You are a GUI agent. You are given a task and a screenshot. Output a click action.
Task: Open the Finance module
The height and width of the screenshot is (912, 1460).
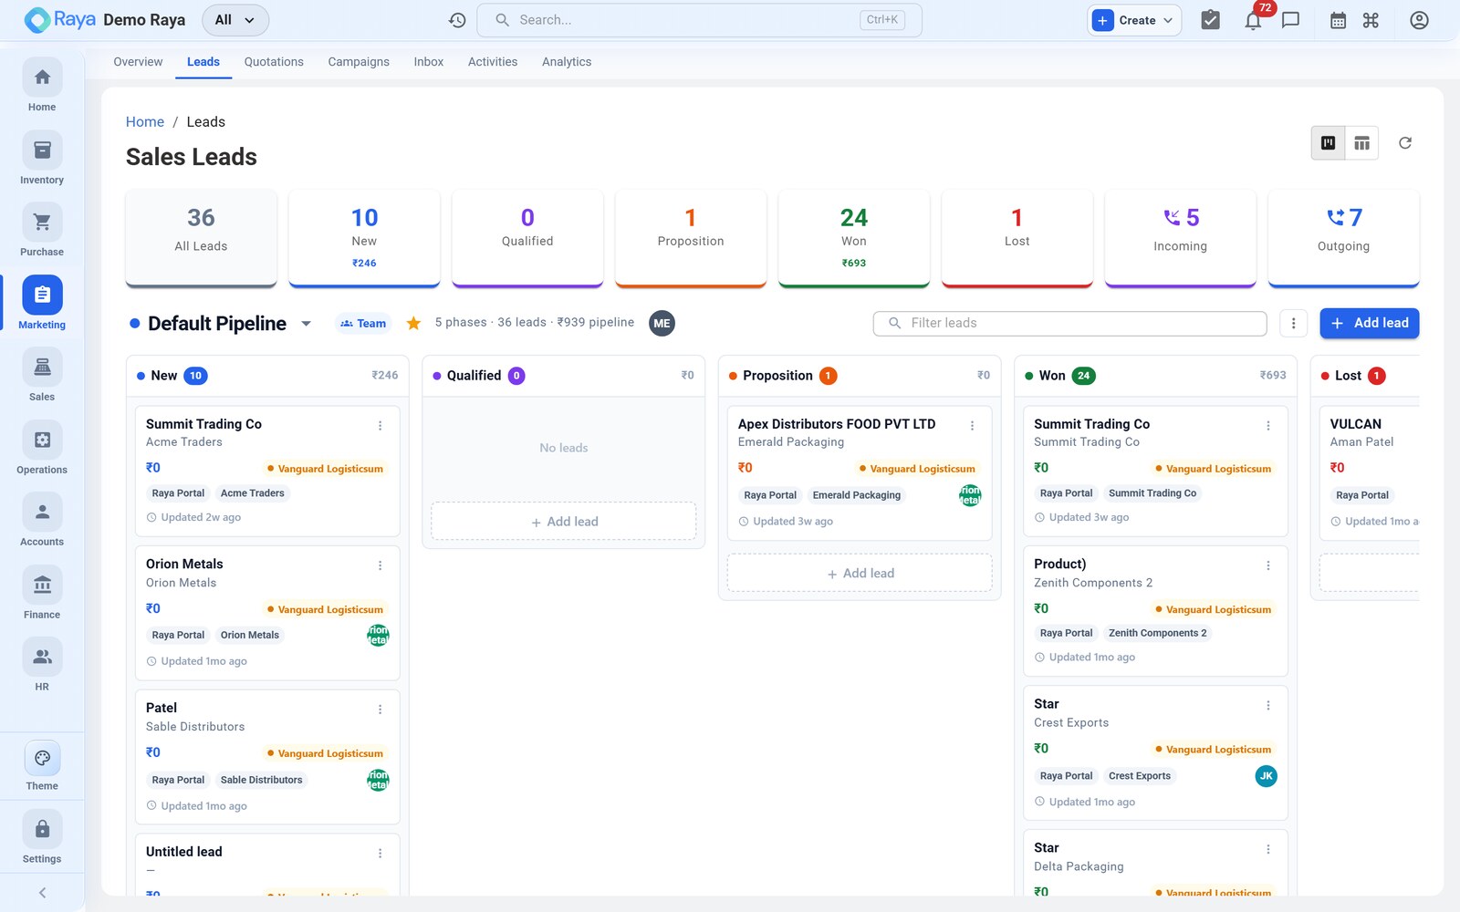tap(42, 594)
